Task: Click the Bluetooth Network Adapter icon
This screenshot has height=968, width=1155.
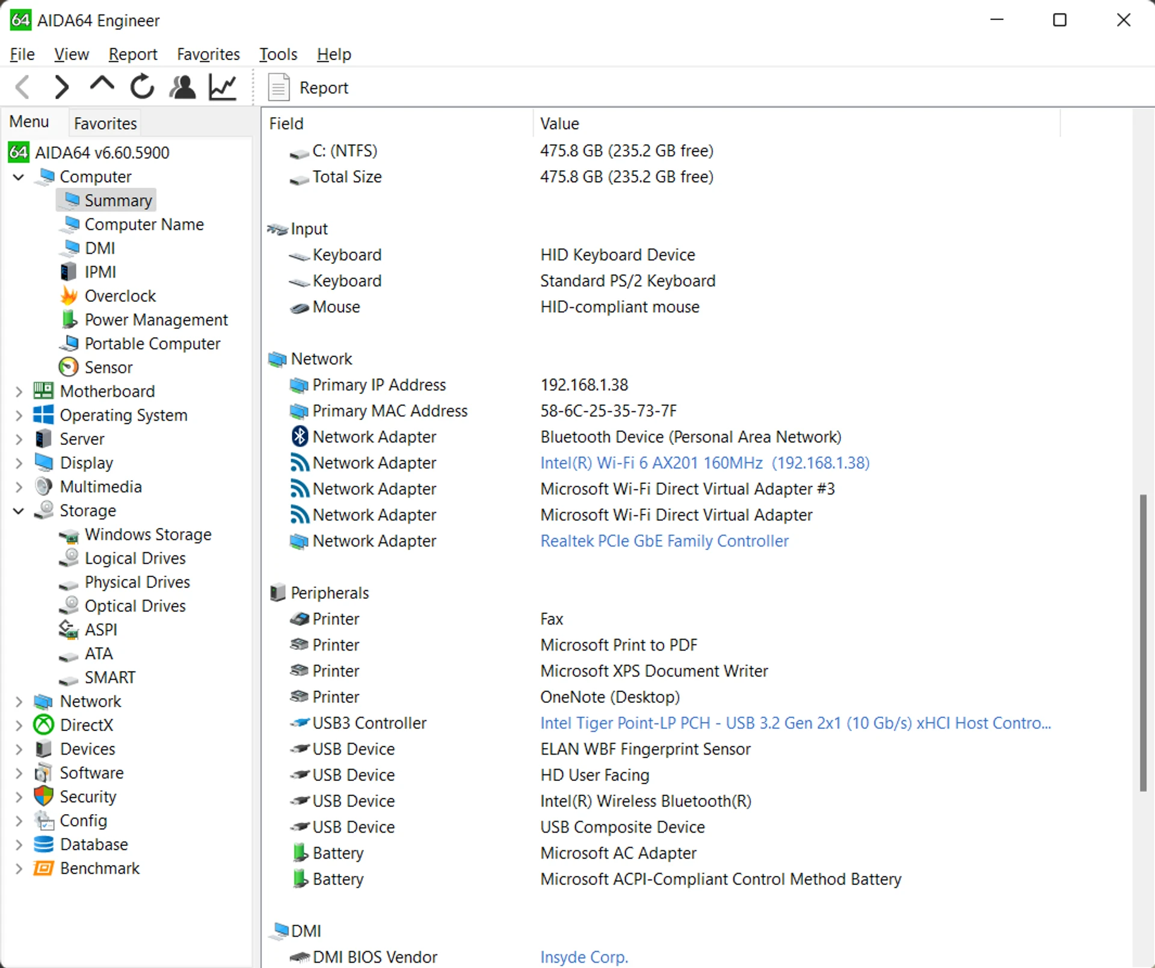Action: point(300,437)
